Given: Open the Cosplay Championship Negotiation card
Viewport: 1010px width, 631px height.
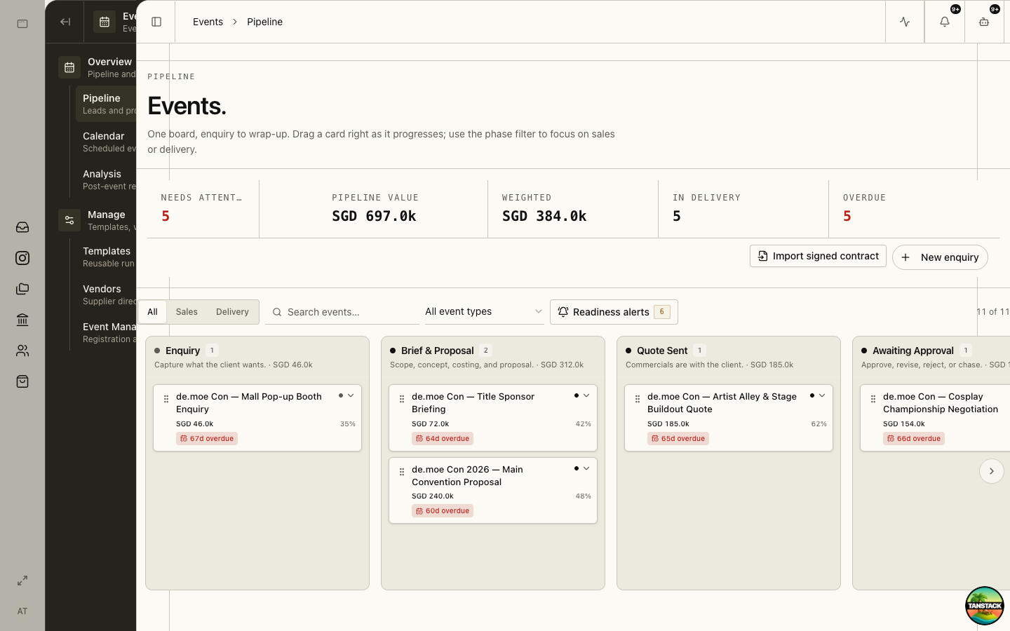Looking at the screenshot, I should (x=934, y=417).
